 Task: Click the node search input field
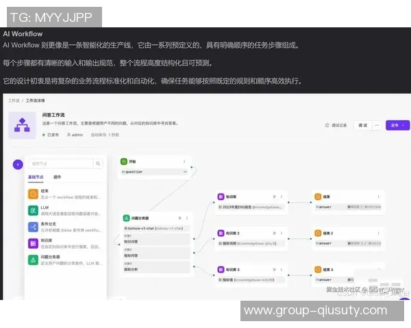(61, 163)
